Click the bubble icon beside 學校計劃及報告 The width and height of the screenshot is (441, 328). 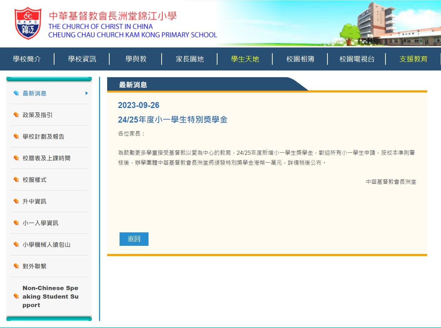tap(16, 137)
